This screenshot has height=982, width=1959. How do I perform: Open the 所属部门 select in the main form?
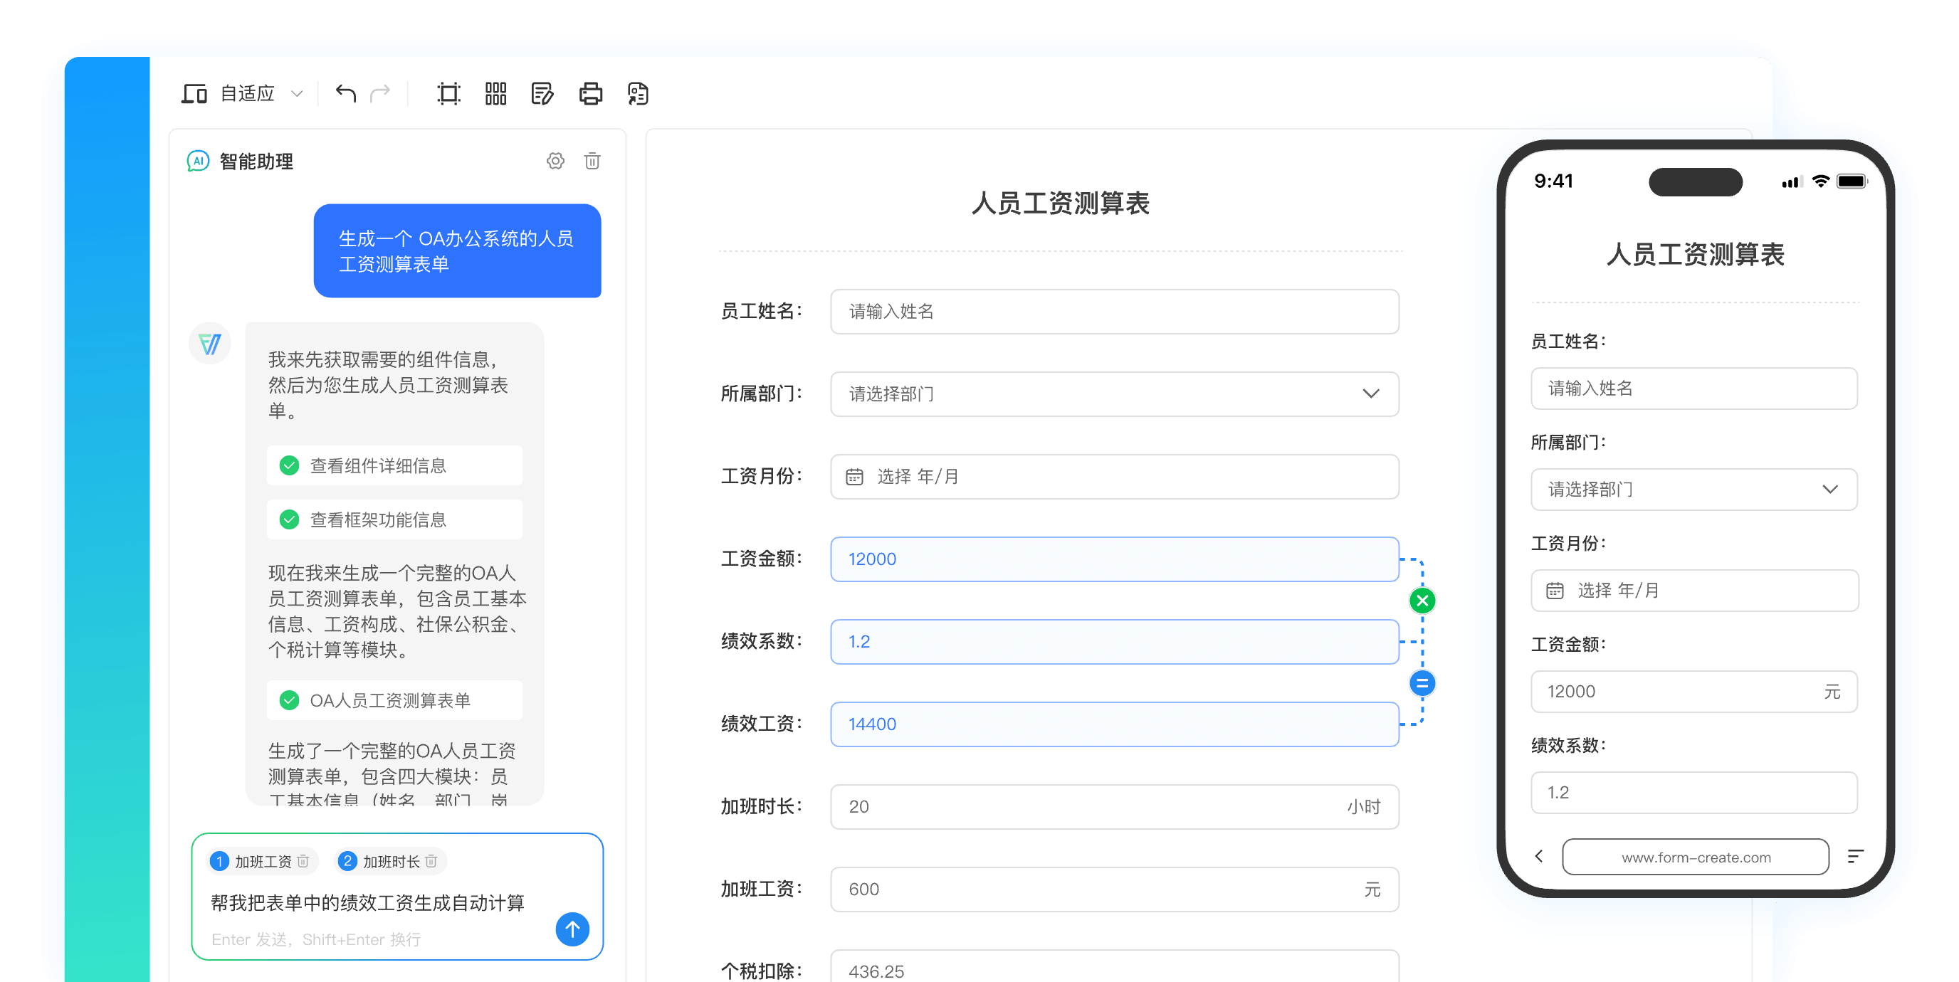[x=1114, y=394]
